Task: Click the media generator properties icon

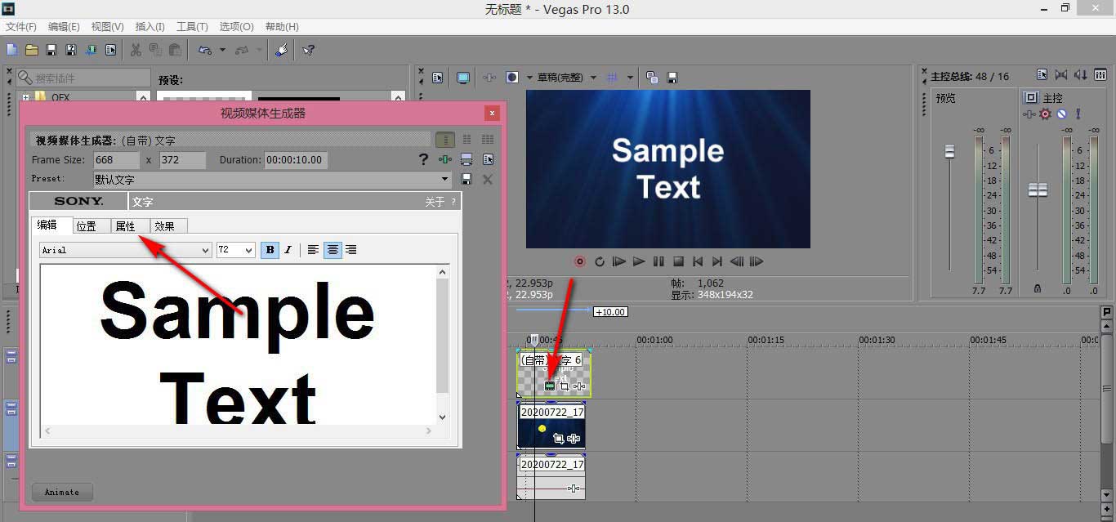Action: point(488,159)
